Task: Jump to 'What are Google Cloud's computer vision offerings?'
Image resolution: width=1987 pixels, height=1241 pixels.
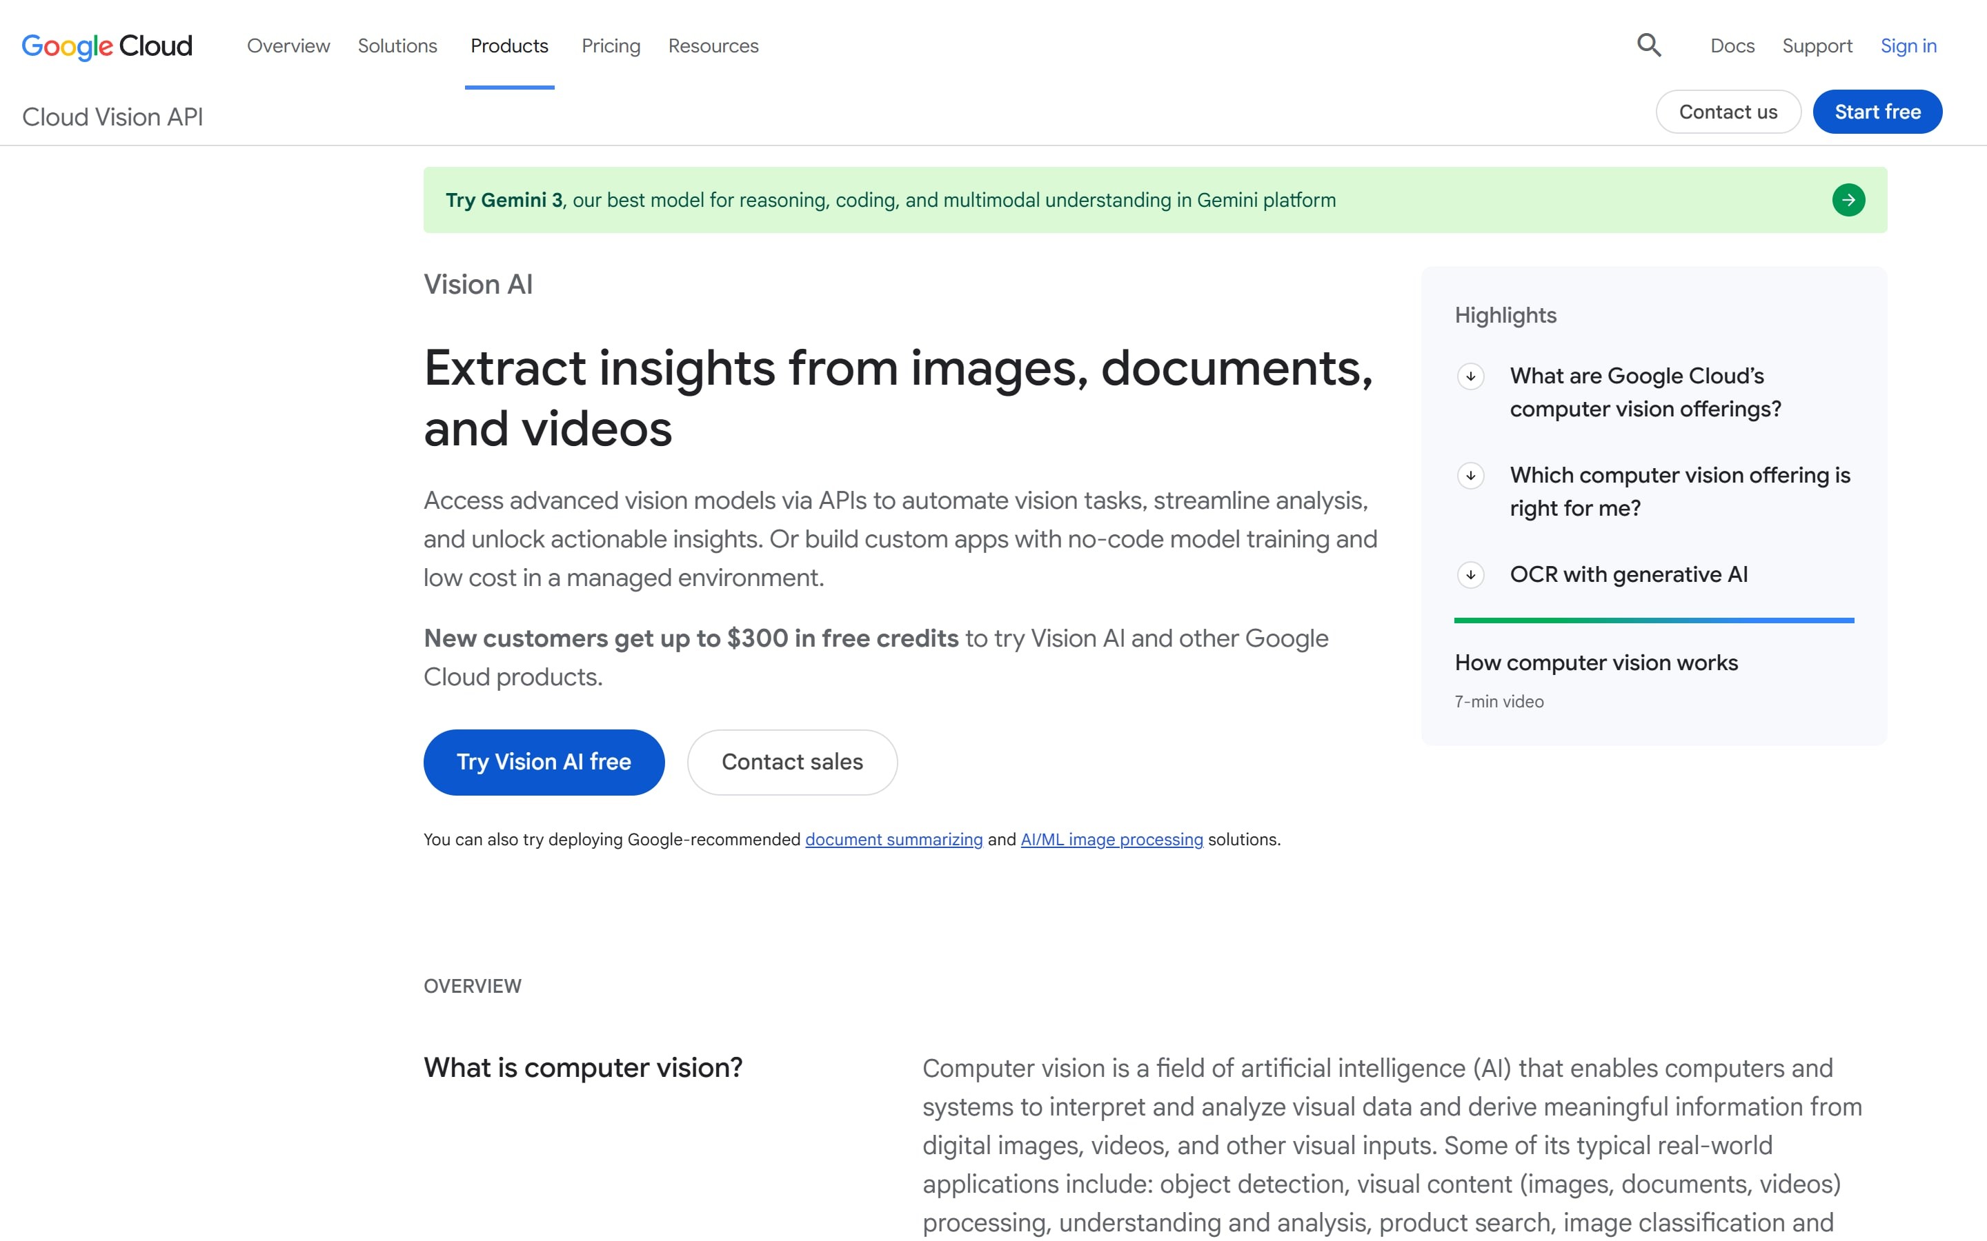Action: coord(1645,392)
